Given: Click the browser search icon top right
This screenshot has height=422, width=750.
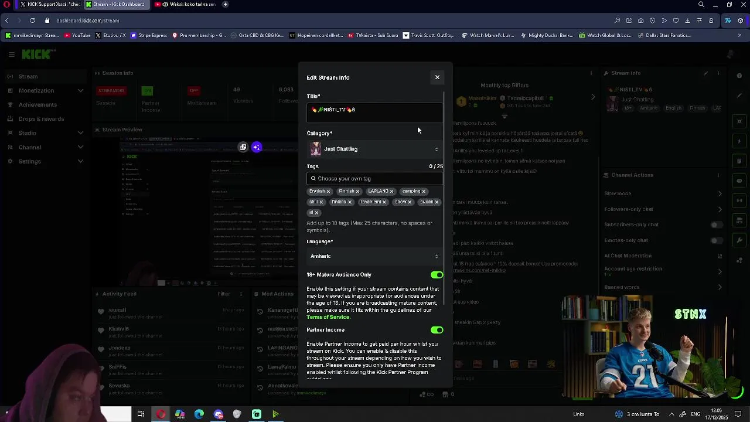Looking at the screenshot, I should tap(701, 4).
